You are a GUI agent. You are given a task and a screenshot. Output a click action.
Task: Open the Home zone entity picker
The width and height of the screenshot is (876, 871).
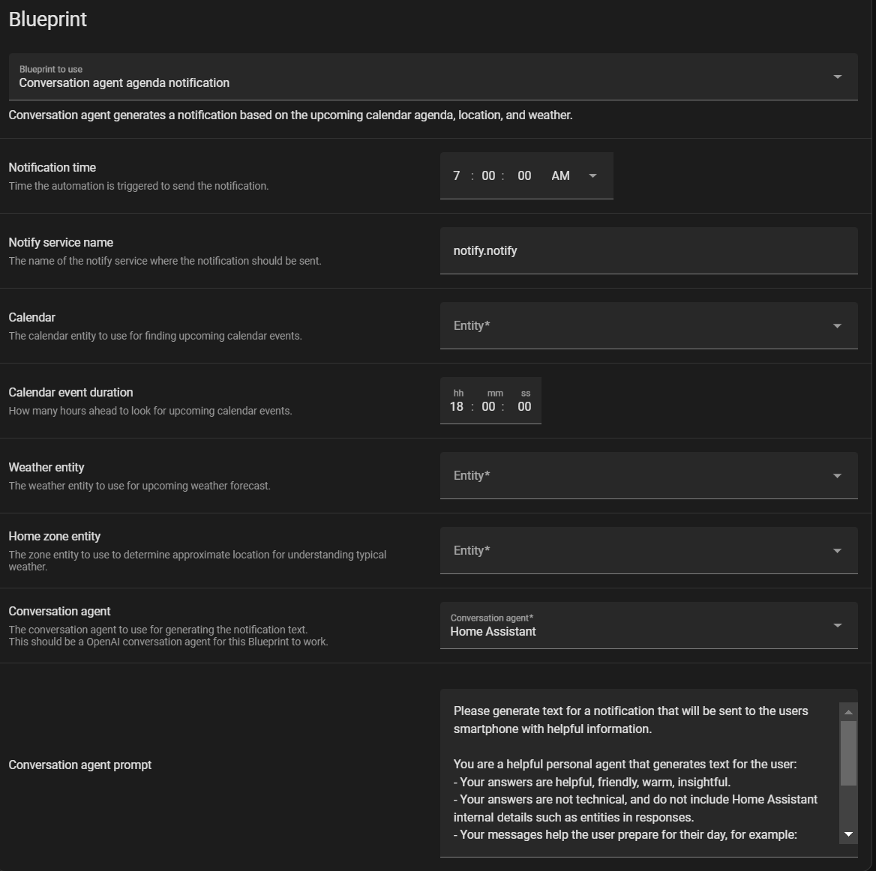pyautogui.click(x=649, y=550)
